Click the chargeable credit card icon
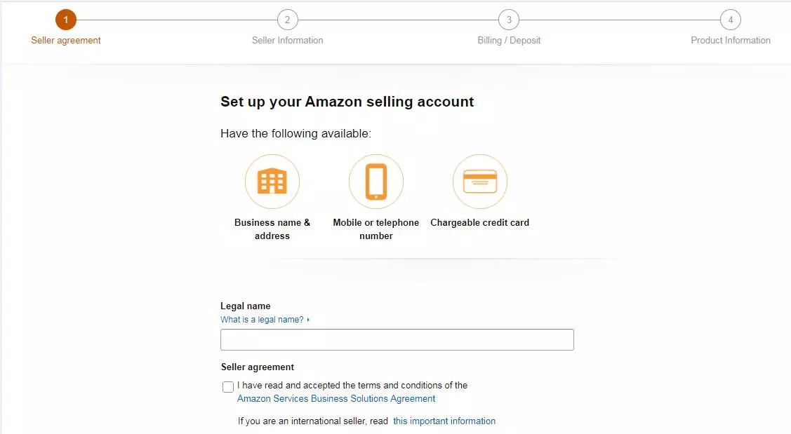Image resolution: width=791 pixels, height=434 pixels. [x=480, y=182]
